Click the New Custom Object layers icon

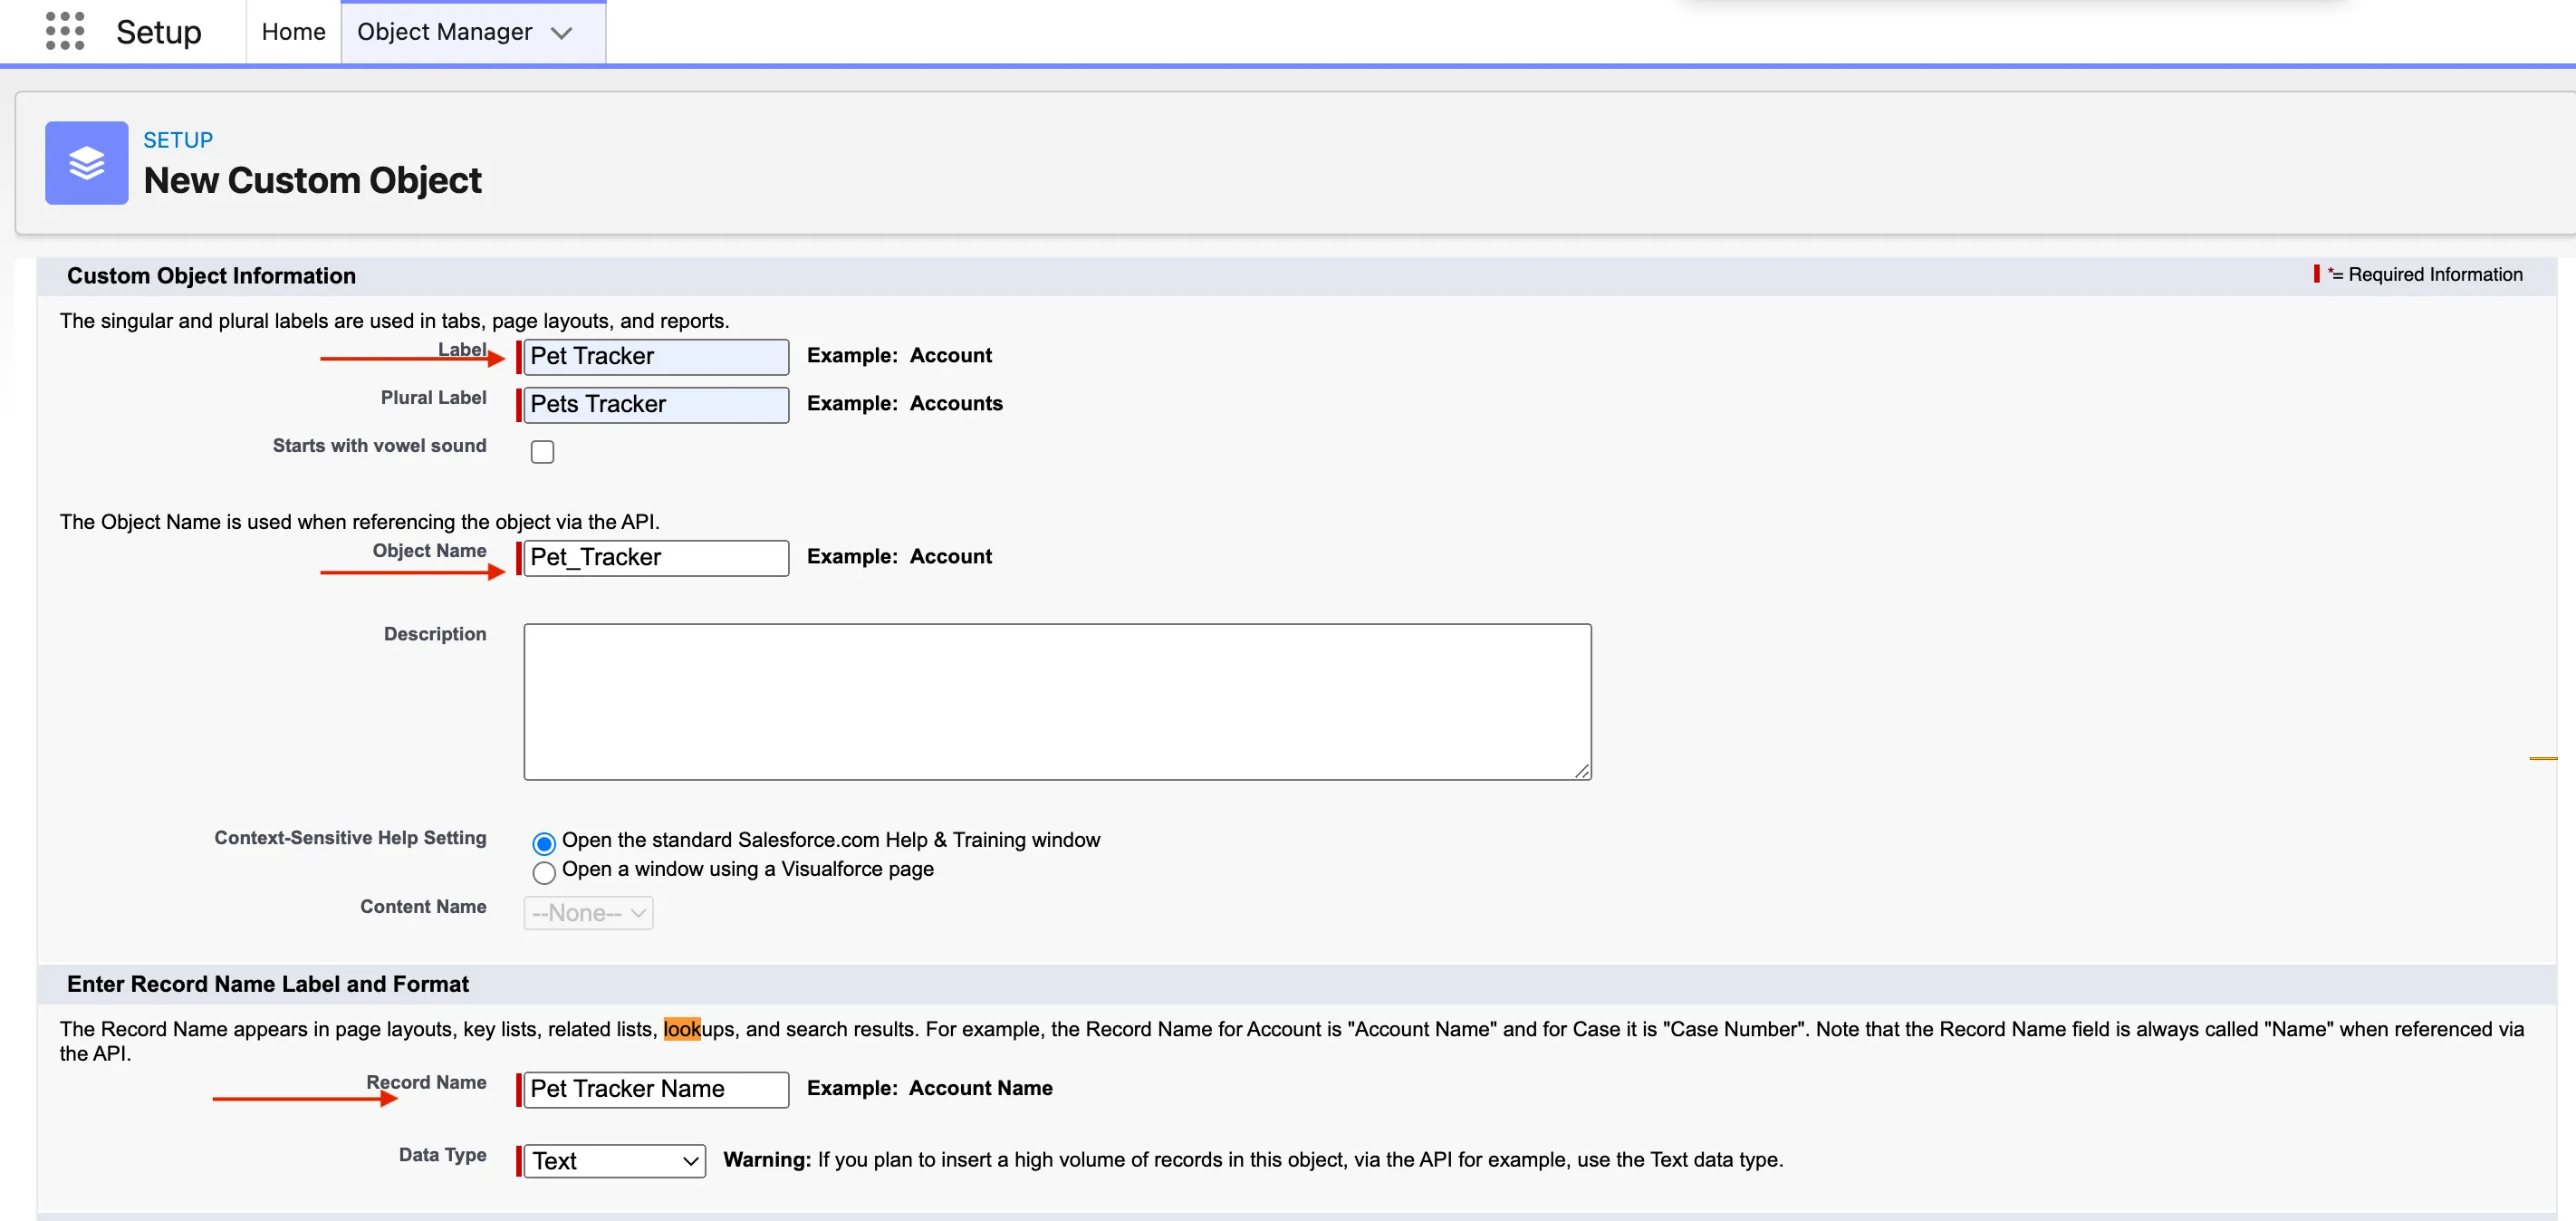point(87,163)
